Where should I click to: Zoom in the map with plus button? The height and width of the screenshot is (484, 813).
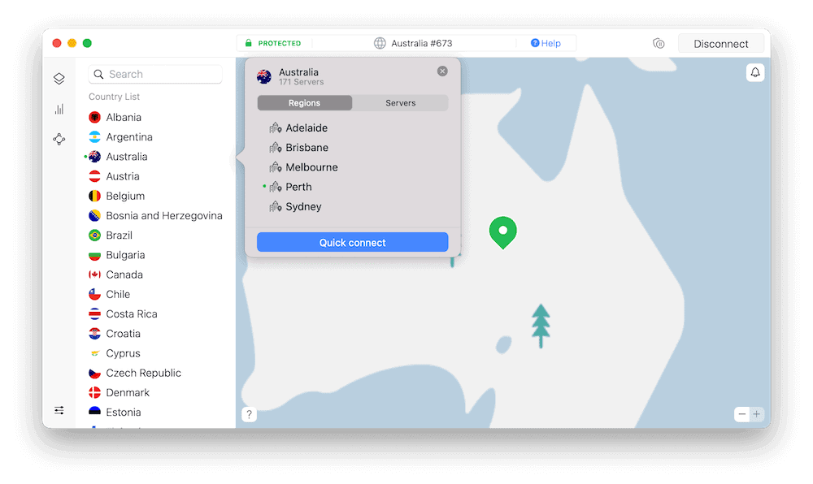tap(756, 414)
